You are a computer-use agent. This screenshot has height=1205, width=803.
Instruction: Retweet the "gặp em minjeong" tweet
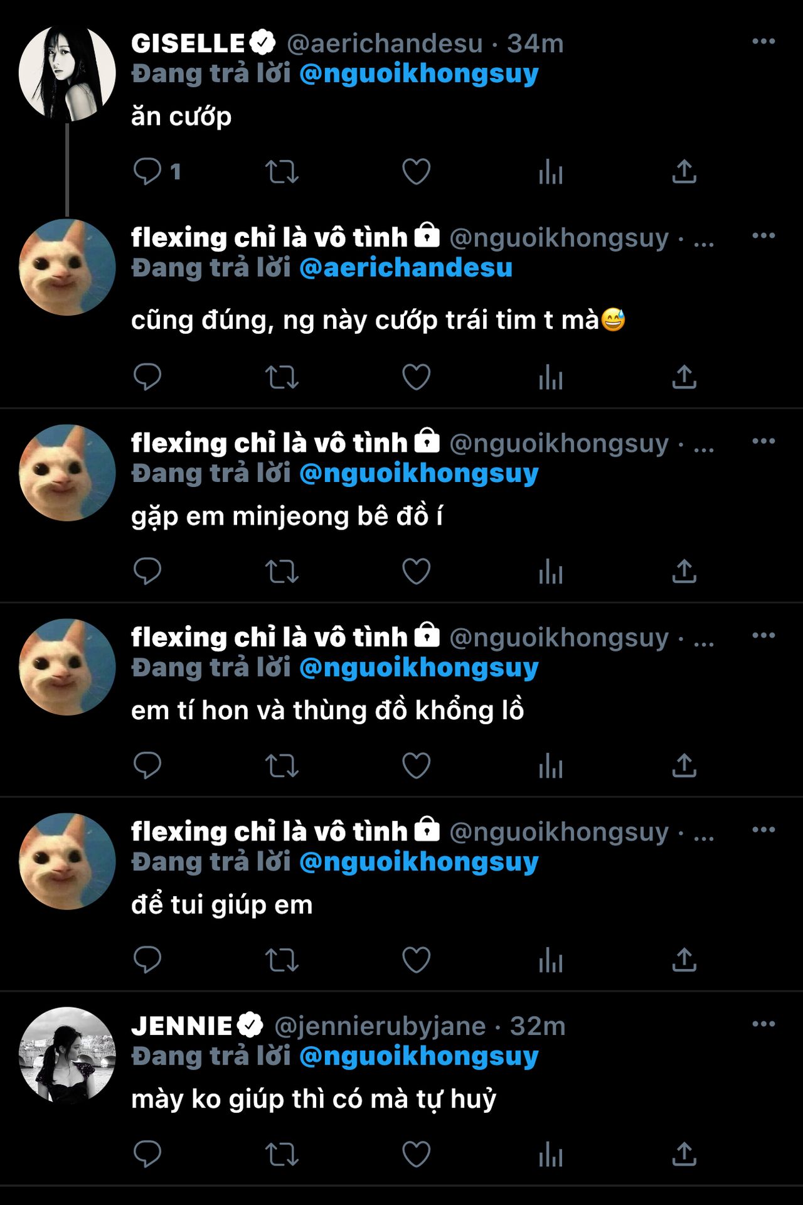(282, 572)
